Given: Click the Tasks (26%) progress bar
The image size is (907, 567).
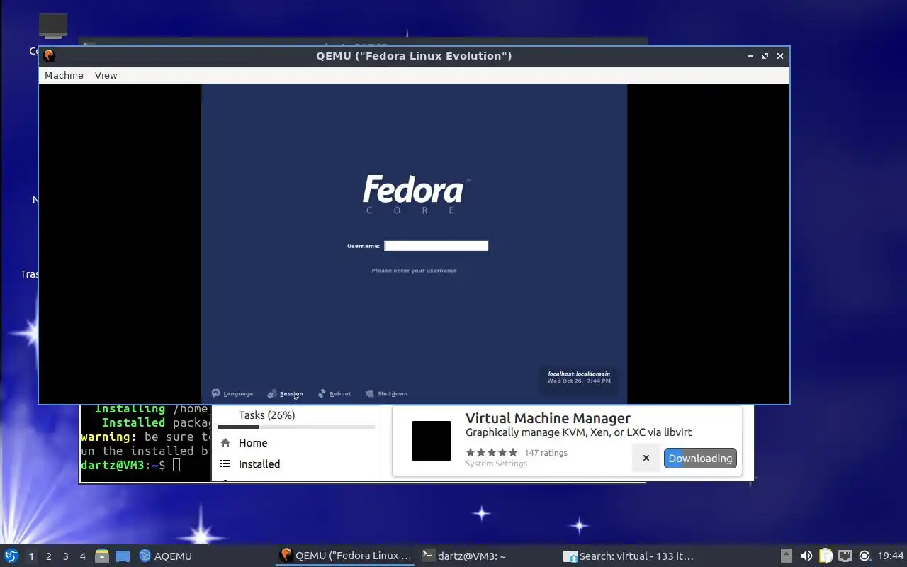Looking at the screenshot, I should coord(296,427).
